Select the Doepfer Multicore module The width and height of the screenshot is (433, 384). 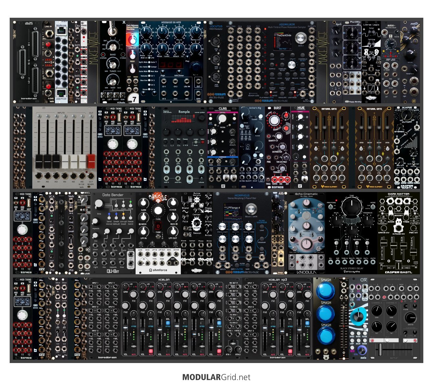coord(61,62)
